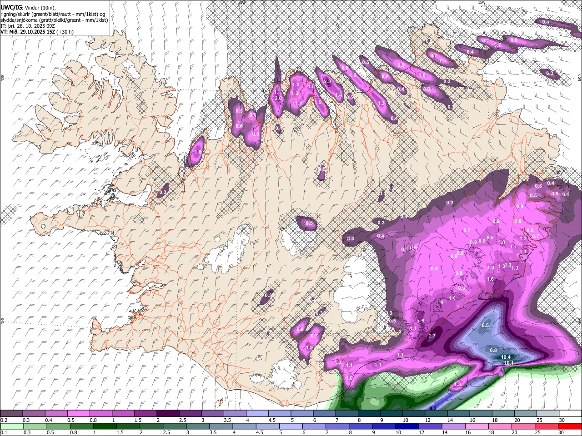This screenshot has height=436, width=582.
Task: Click the 9.2 value near the map's bottom edge
Action: click(433, 408)
